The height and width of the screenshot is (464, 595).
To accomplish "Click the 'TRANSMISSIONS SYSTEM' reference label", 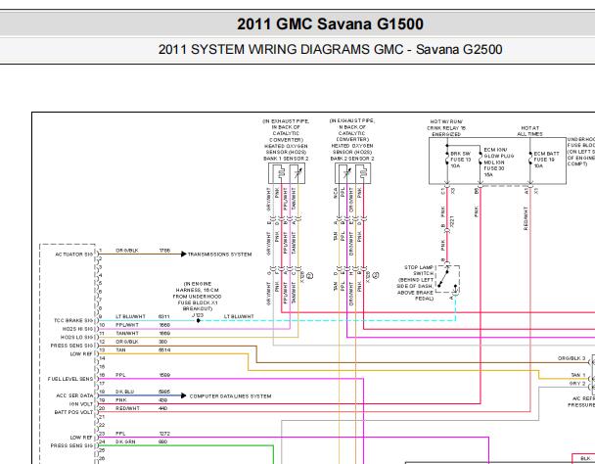I will 220,255.
